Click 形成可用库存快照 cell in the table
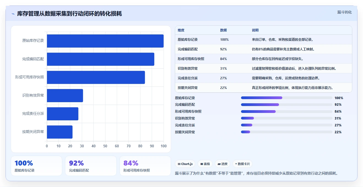The height and width of the screenshot is (187, 363). coord(191,59)
